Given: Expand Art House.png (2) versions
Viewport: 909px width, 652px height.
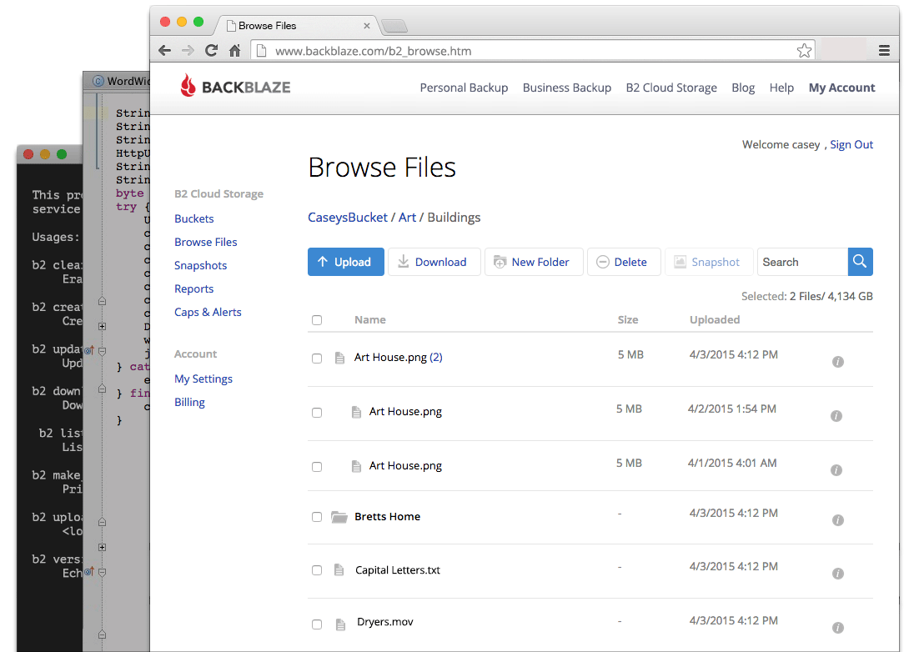Looking at the screenshot, I should point(436,357).
